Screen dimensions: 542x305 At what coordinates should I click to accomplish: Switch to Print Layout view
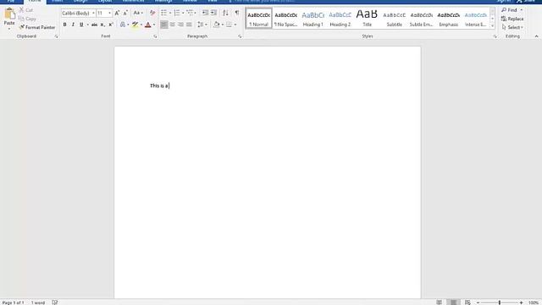click(454, 302)
